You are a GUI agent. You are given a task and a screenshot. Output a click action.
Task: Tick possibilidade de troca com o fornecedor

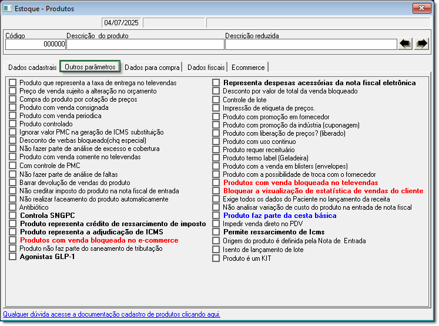point(216,174)
